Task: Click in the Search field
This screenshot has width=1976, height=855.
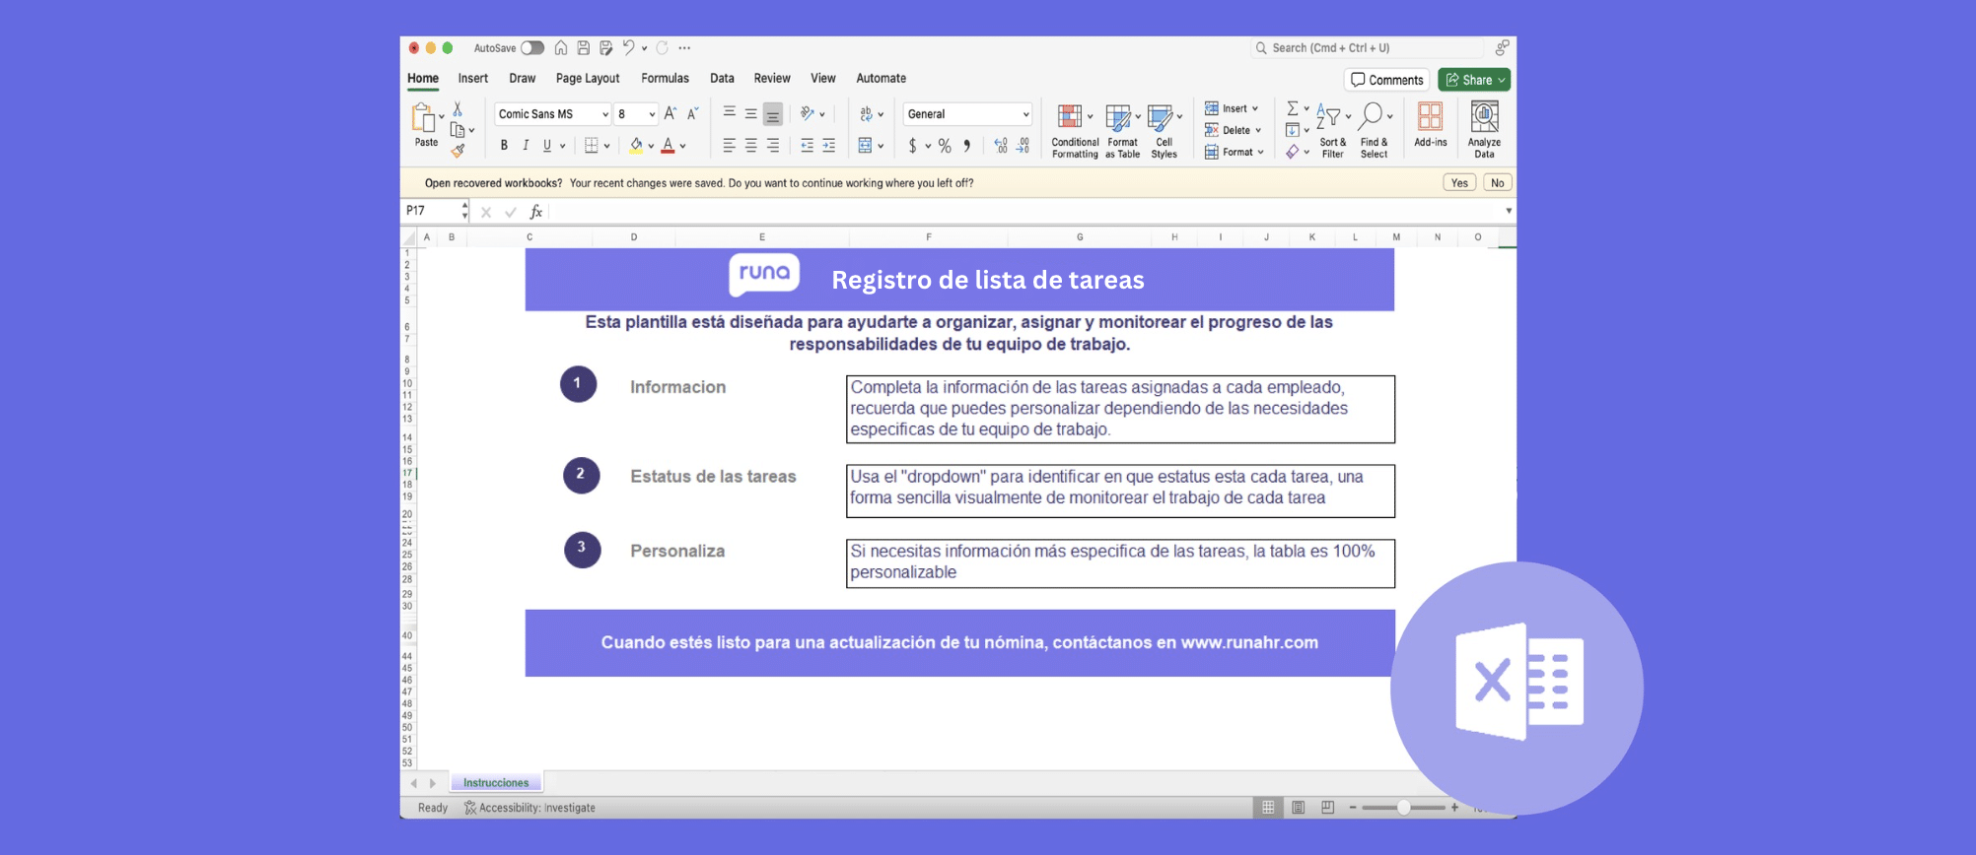Action: (x=1367, y=47)
